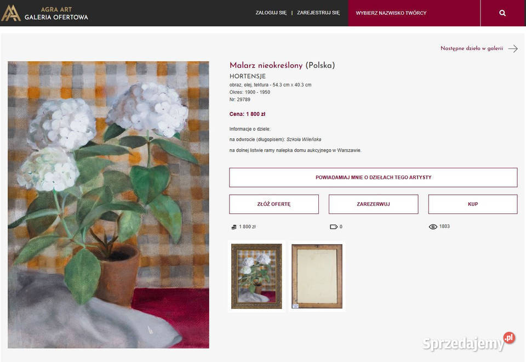
Task: Click the Zarezerwuj button
Action: [373, 204]
